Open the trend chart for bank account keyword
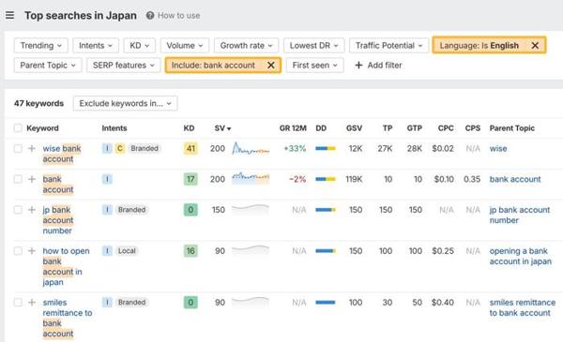Image resolution: width=563 pixels, height=342 pixels. 251,178
